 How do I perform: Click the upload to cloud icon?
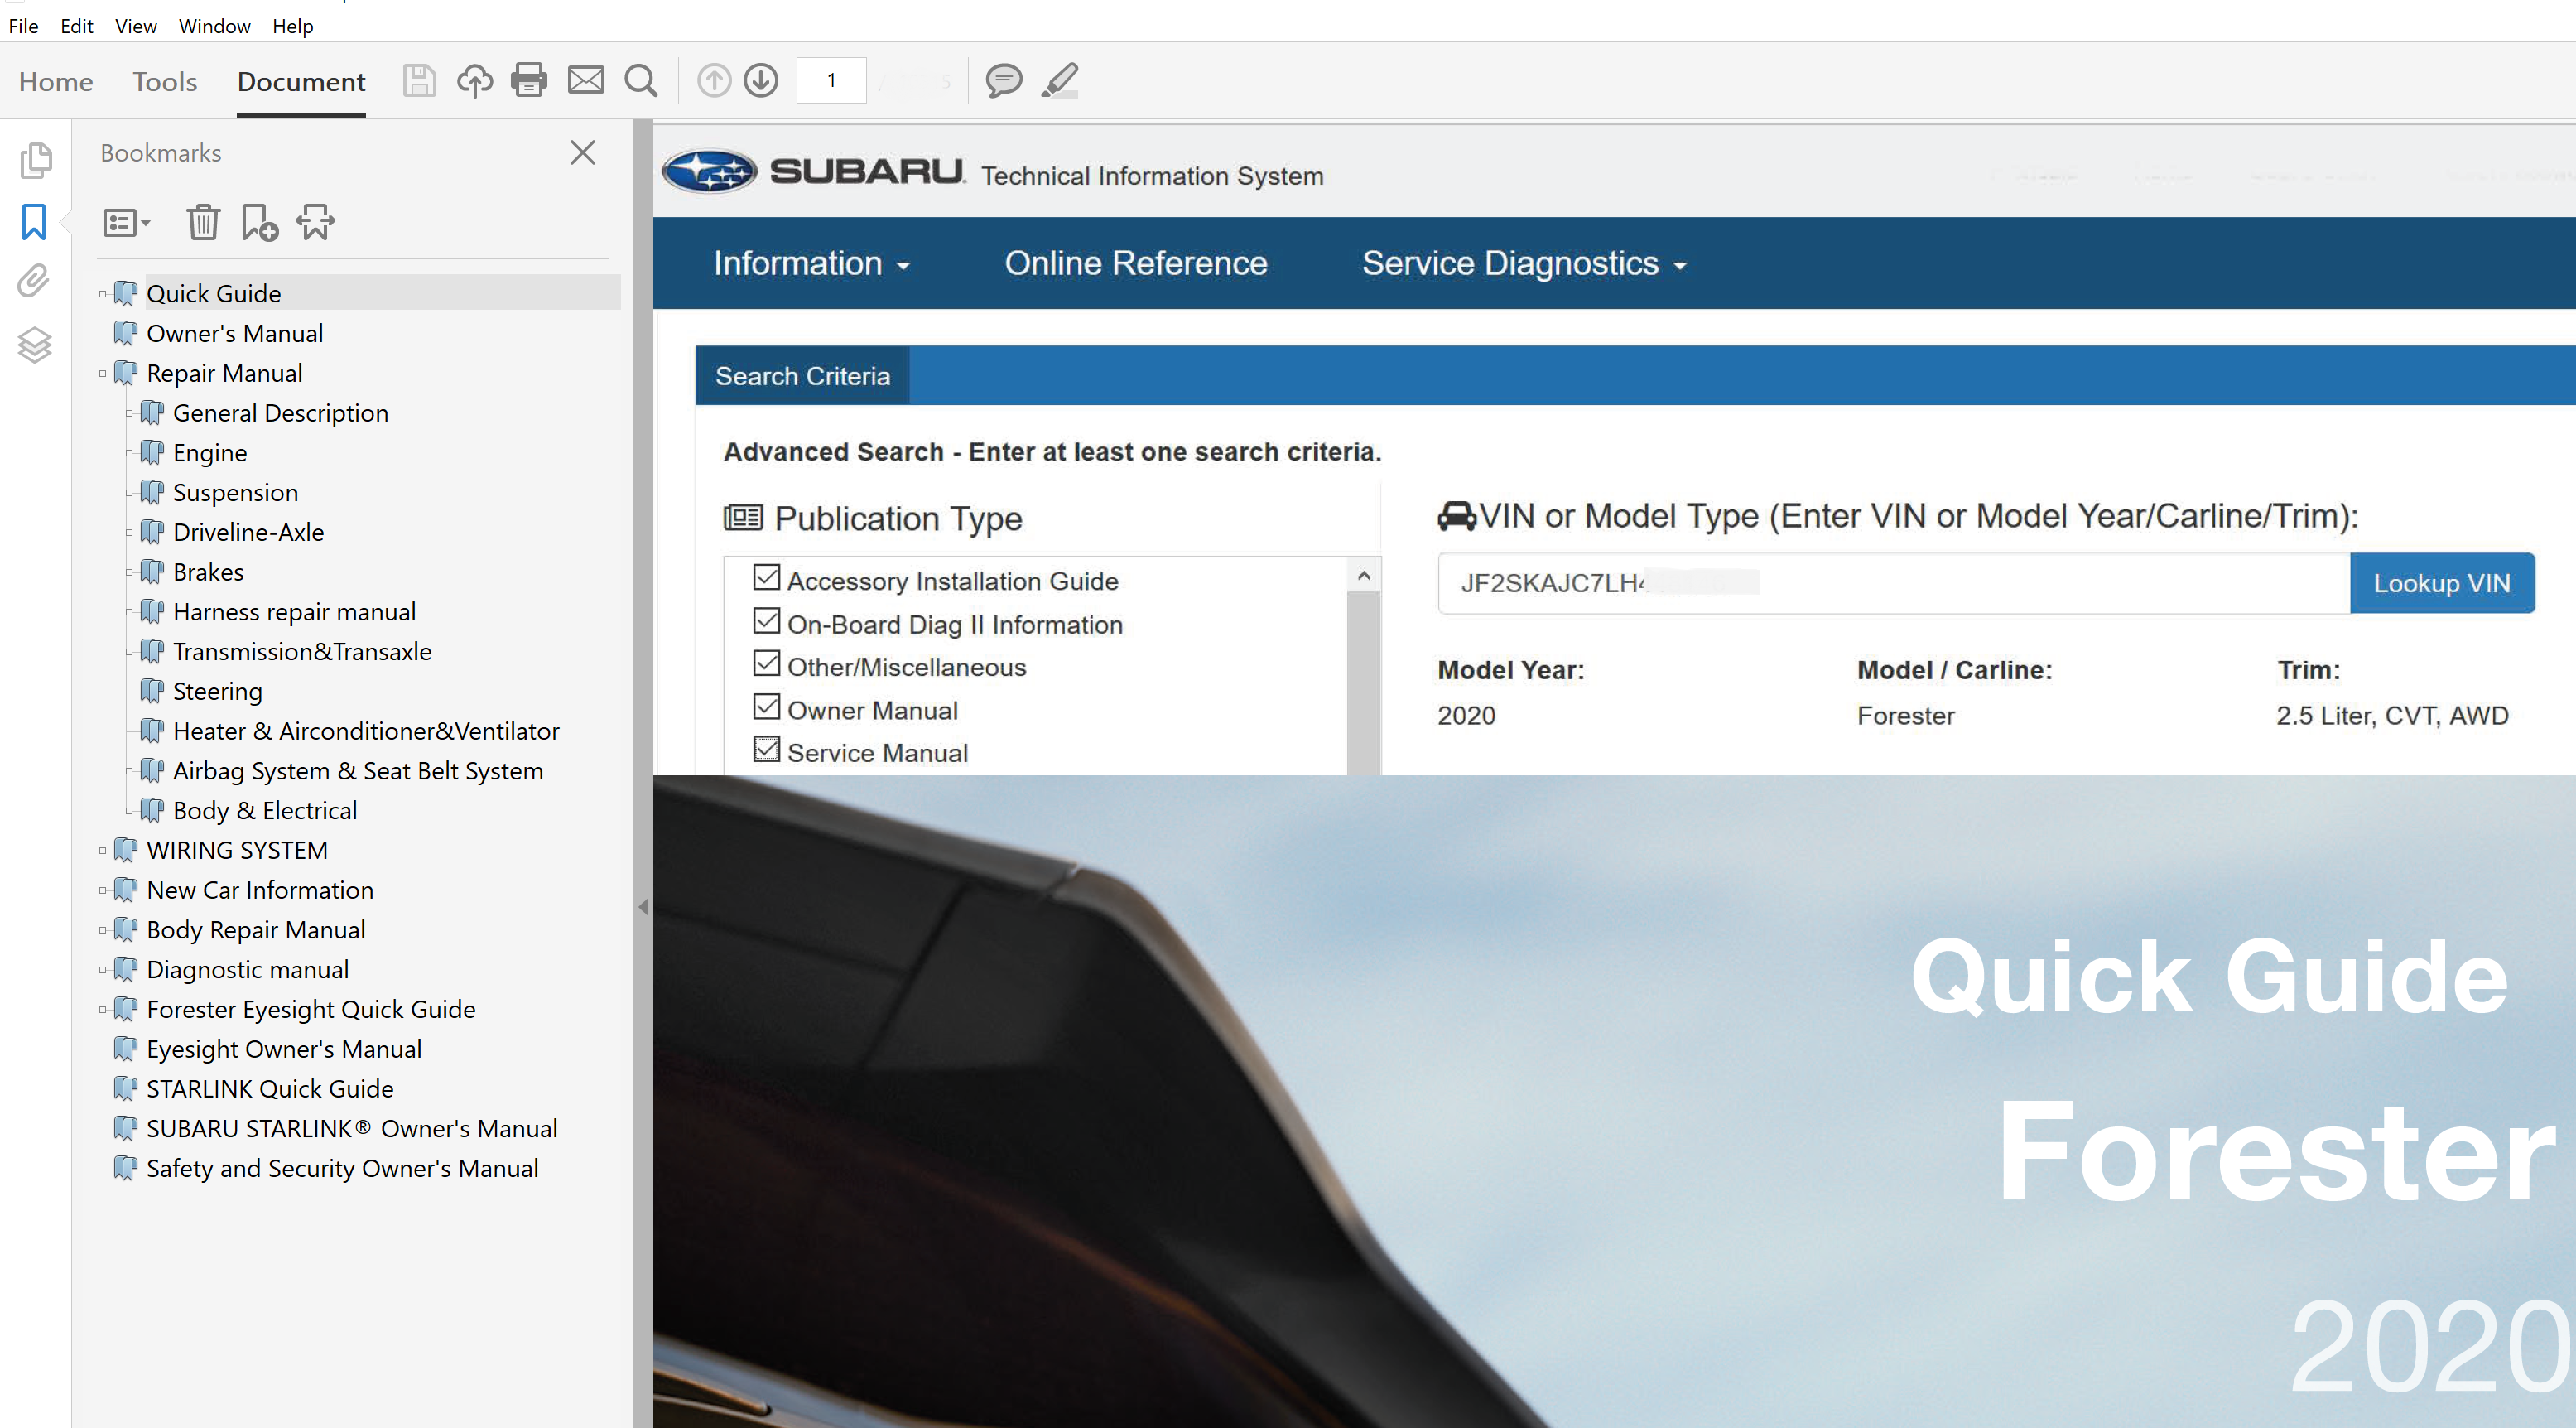[474, 80]
